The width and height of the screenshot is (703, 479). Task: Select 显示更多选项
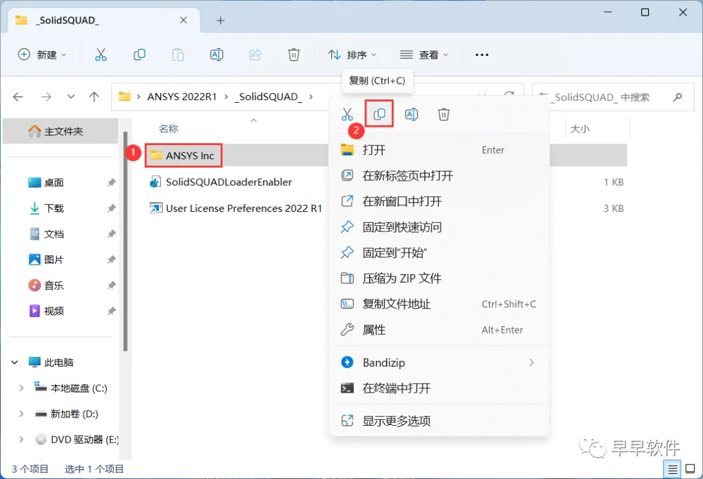[439, 421]
